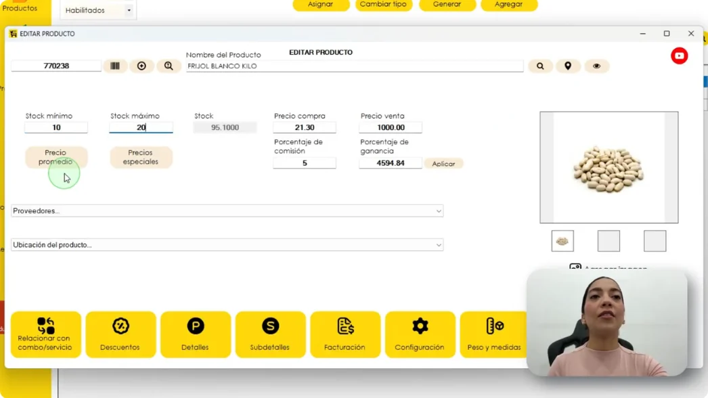
Task: Select the first bean image thumbnail
Action: tap(562, 241)
